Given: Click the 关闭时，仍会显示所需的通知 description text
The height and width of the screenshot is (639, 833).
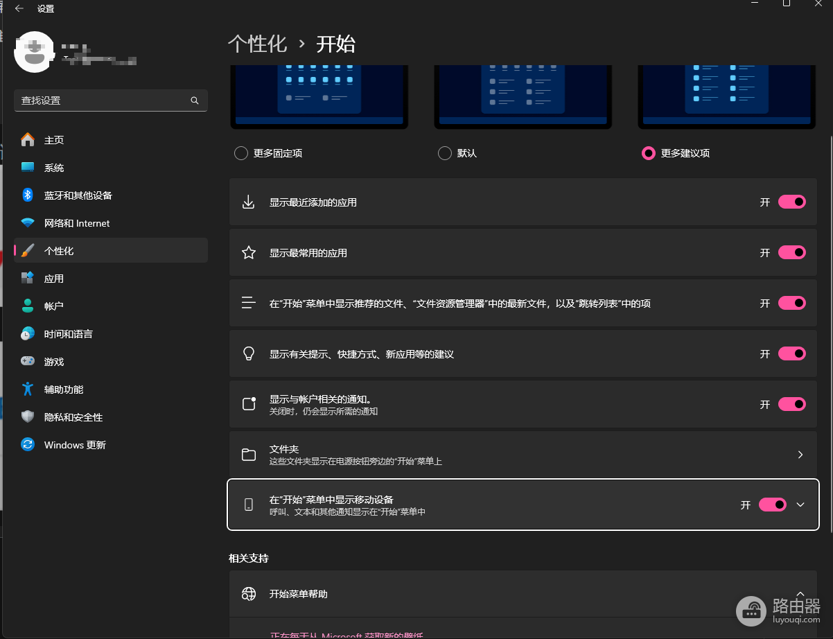Looking at the screenshot, I should [324, 412].
